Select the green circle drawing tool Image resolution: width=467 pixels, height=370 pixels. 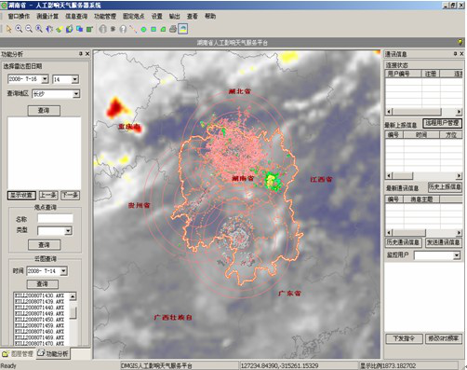coord(143,30)
